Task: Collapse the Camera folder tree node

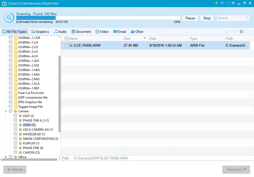Action: (6, 111)
